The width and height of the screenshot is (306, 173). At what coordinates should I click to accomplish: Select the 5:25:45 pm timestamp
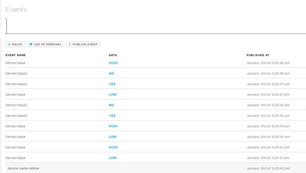tap(268, 168)
